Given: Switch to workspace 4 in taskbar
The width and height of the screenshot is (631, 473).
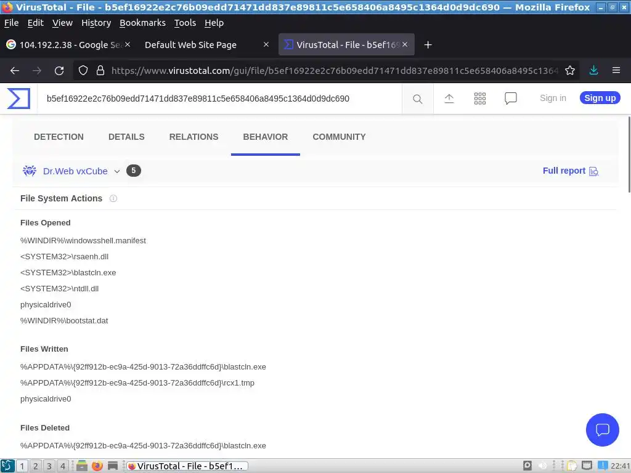Looking at the screenshot, I should point(63,466).
